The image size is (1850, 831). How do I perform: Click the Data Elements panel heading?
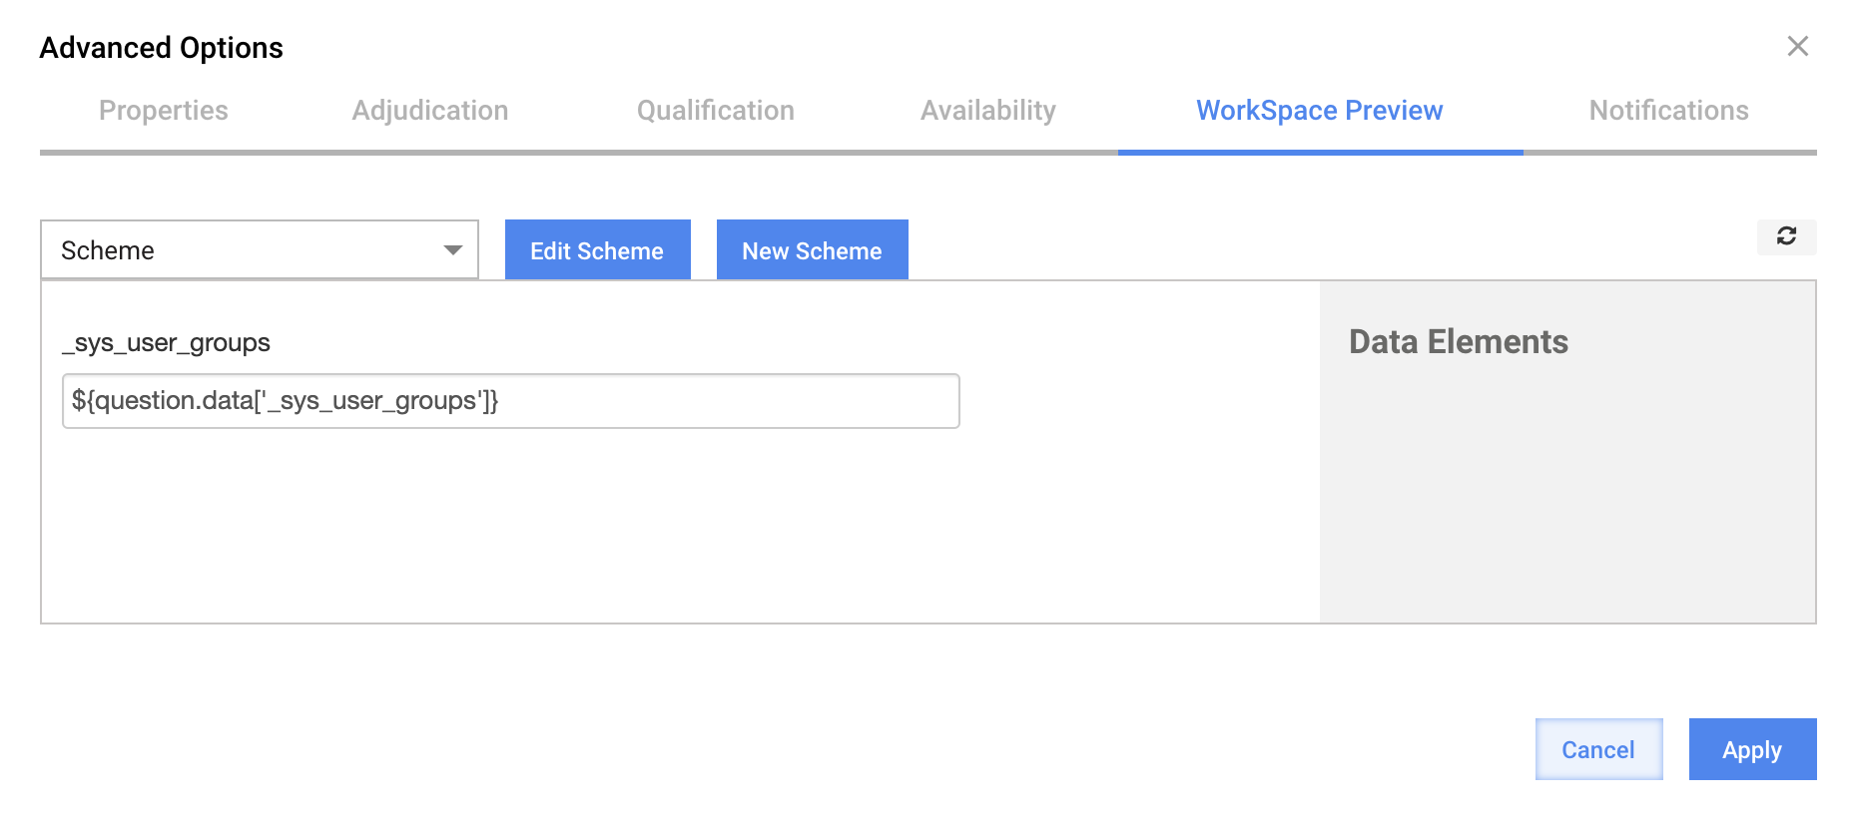[1458, 342]
